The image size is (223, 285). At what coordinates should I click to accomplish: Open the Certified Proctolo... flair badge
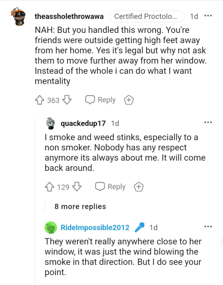pyautogui.click(x=147, y=16)
